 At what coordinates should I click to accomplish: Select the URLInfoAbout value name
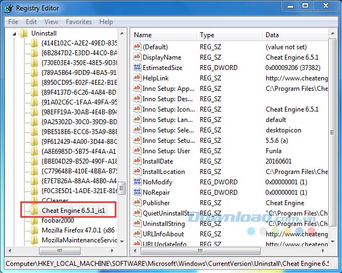coord(163,234)
